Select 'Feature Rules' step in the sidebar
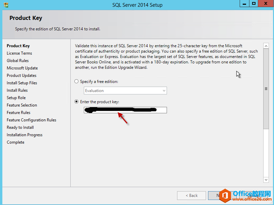This screenshot has width=274, height=205. 19,113
